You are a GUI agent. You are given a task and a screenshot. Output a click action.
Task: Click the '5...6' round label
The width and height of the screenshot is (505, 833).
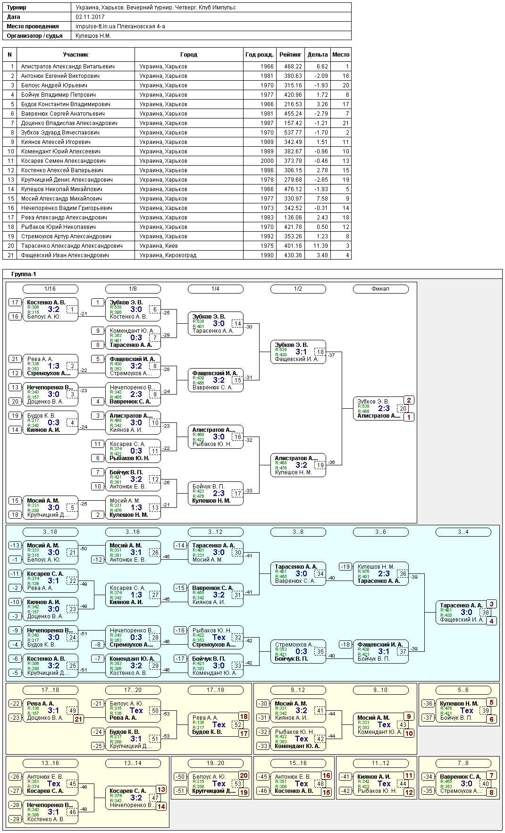[463, 690]
